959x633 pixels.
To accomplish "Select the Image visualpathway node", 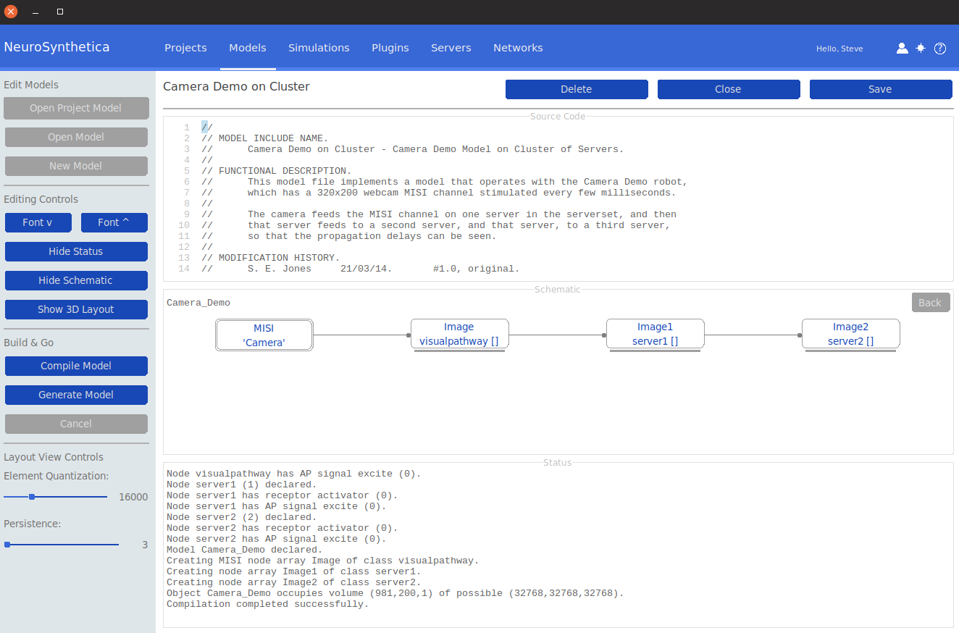I will [459, 335].
